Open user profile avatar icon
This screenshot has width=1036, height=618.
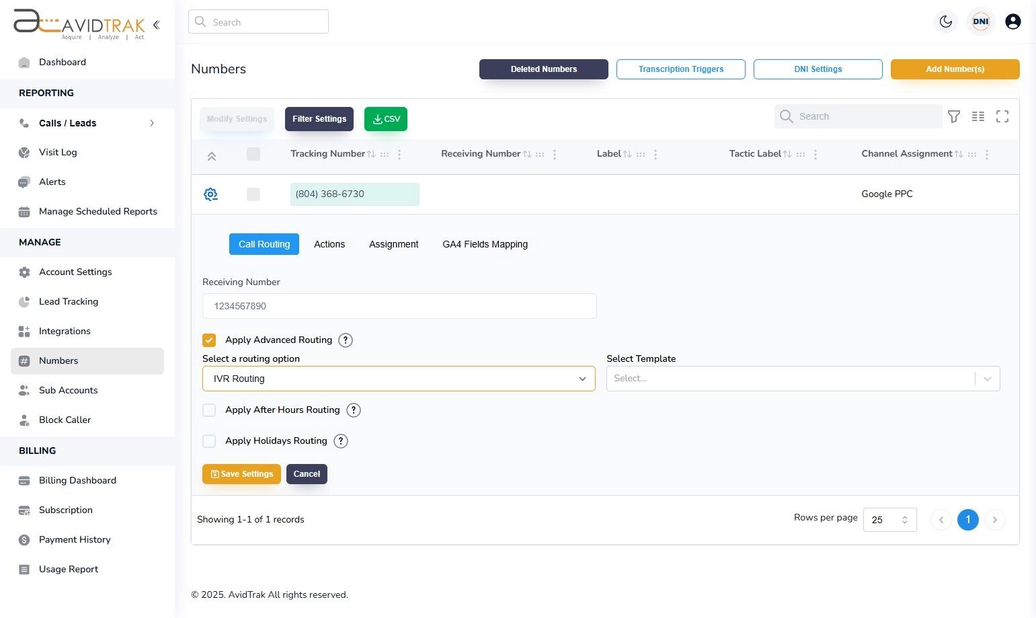coord(1013,22)
